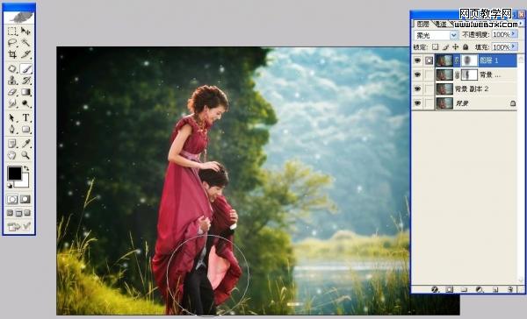Select the masked 背景 ... layer mask thumbnail
This screenshot has height=319, width=527.
(469, 74)
